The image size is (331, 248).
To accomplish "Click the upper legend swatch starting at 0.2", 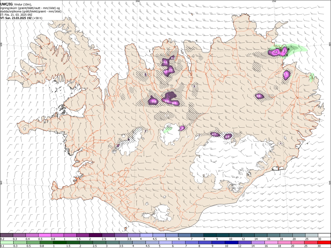I will [7, 235].
